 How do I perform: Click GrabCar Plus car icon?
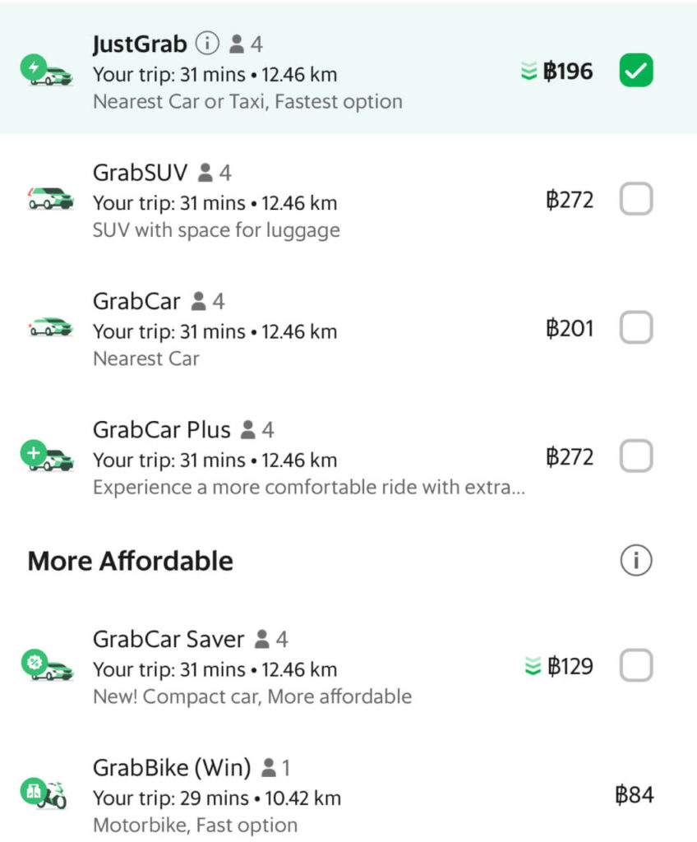click(x=47, y=456)
